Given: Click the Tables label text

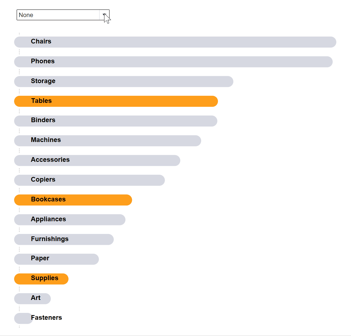Looking at the screenshot, I should (41, 101).
